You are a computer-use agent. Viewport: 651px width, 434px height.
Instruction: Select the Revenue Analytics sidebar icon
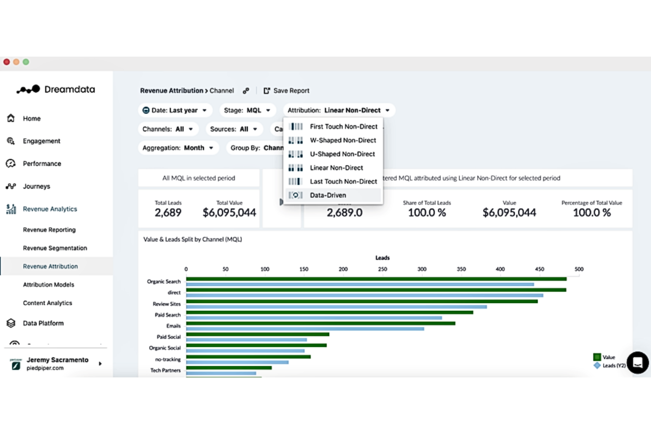pyautogui.click(x=11, y=209)
